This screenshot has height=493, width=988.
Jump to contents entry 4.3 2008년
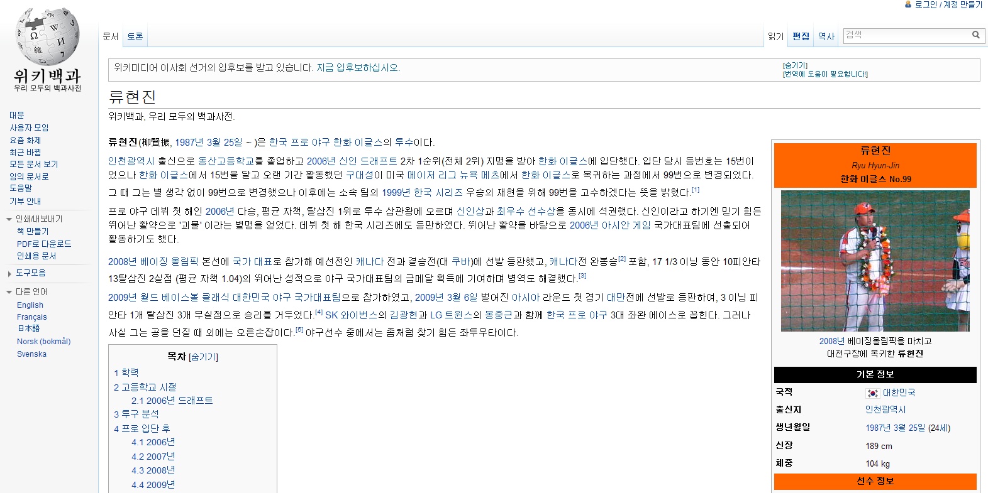click(153, 470)
